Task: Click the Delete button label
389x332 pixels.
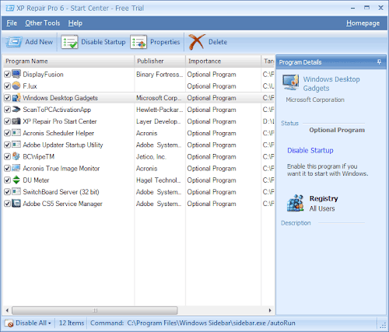Action: 218,42
